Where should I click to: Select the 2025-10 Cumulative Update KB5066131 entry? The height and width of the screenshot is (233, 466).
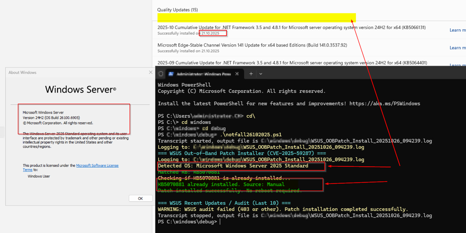pyautogui.click(x=291, y=27)
